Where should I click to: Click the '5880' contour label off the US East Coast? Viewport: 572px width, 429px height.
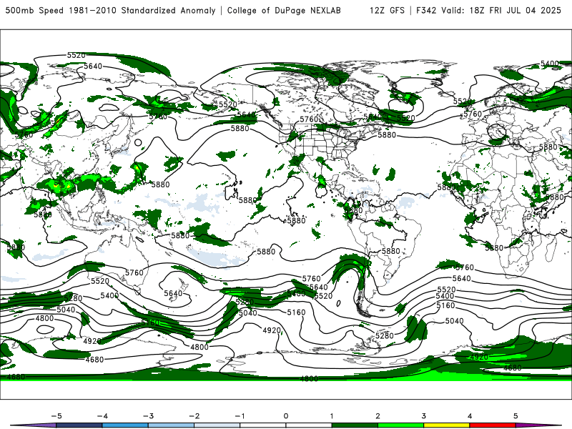click(x=387, y=134)
